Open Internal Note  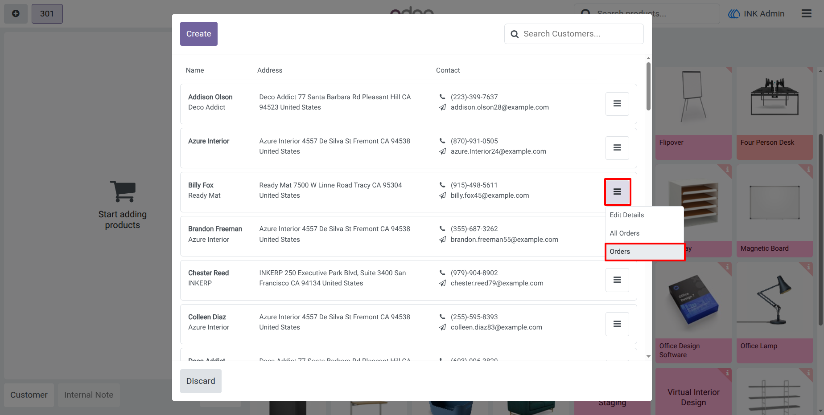(x=89, y=395)
